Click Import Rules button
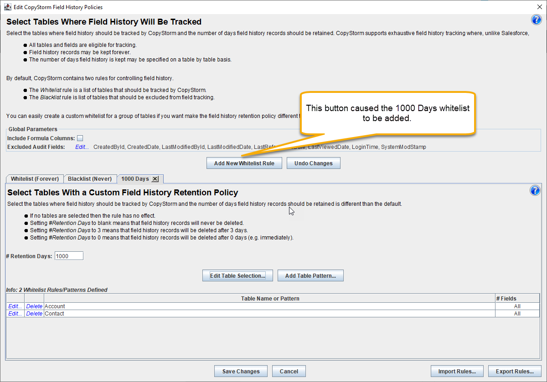This screenshot has width=547, height=382. 457,371
